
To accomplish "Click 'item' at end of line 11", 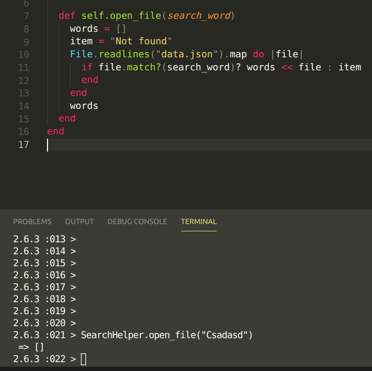I will pos(350,67).
